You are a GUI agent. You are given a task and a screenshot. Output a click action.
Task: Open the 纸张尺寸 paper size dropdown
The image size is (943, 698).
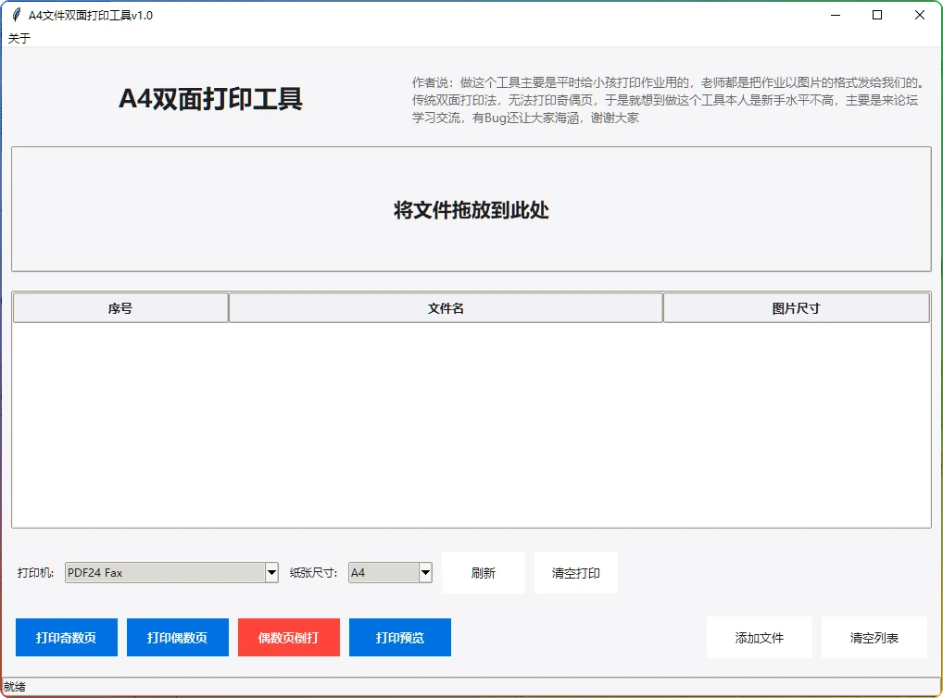click(x=425, y=572)
